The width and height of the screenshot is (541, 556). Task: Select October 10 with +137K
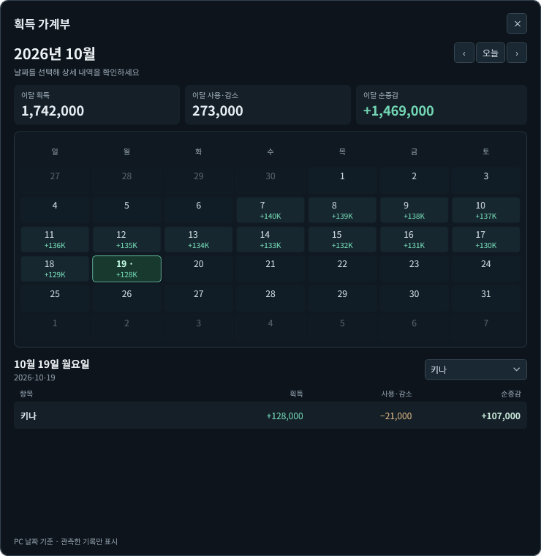[486, 210]
